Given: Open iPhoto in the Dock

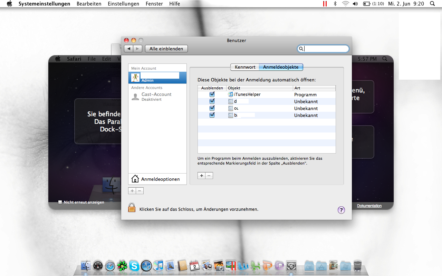Looking at the screenshot, I should click(x=219, y=266).
